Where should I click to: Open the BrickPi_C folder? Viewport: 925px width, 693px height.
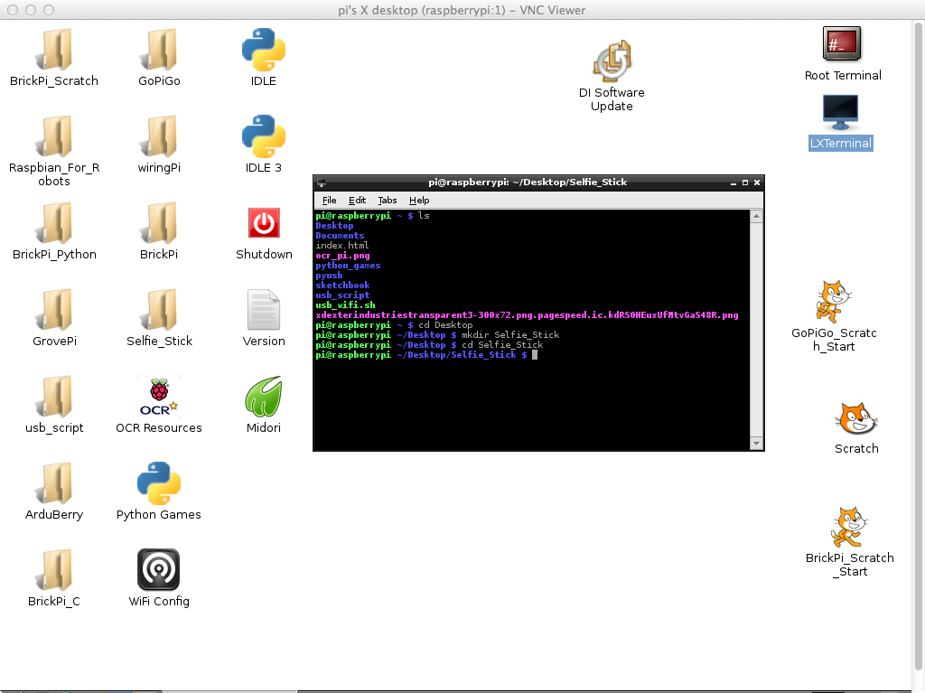54,570
